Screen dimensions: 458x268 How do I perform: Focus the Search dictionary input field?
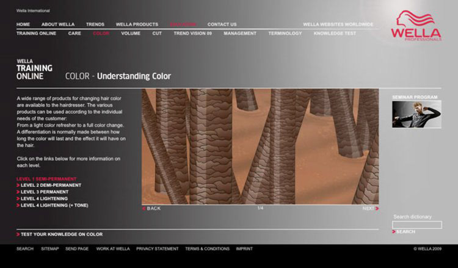pyautogui.click(x=417, y=225)
